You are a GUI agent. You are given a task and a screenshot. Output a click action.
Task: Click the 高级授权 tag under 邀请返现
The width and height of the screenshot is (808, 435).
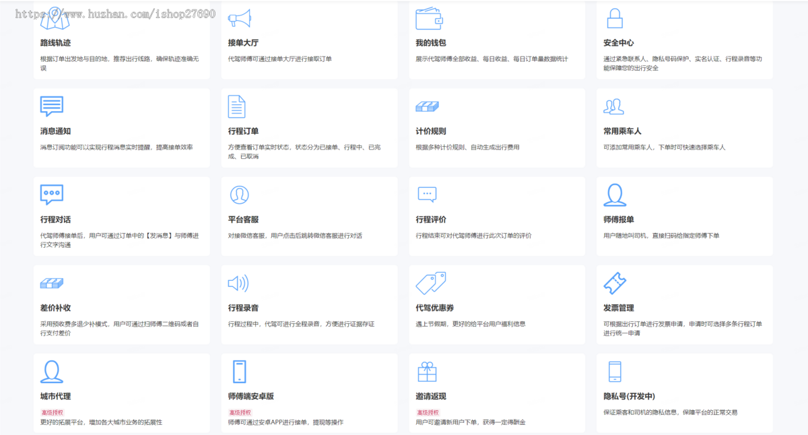(x=428, y=412)
